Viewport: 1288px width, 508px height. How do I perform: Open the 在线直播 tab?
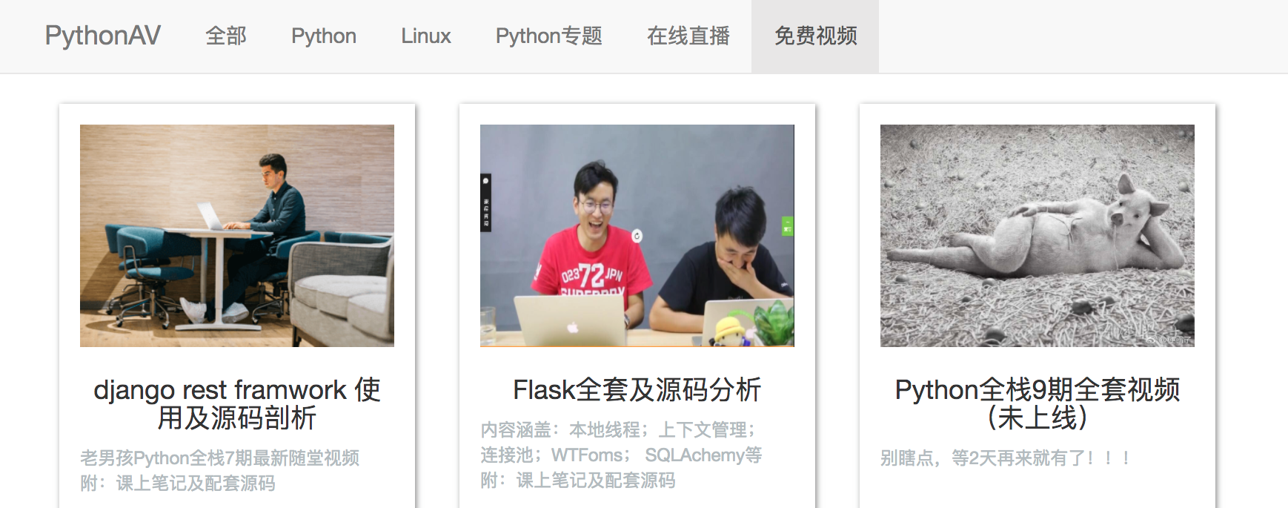click(688, 36)
